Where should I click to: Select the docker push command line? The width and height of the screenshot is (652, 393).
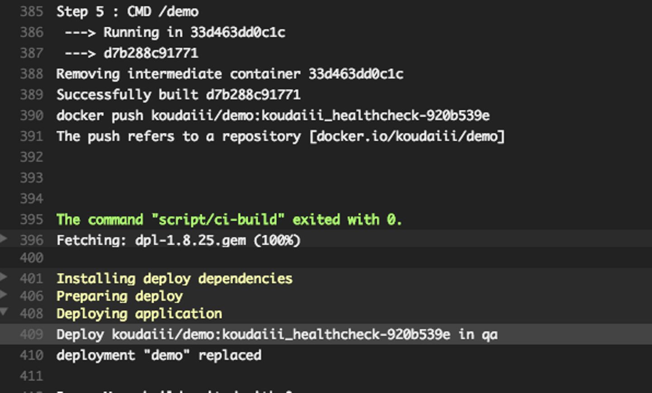pos(273,116)
